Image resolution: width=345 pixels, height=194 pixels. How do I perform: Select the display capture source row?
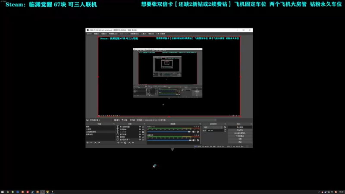[x=130, y=139]
